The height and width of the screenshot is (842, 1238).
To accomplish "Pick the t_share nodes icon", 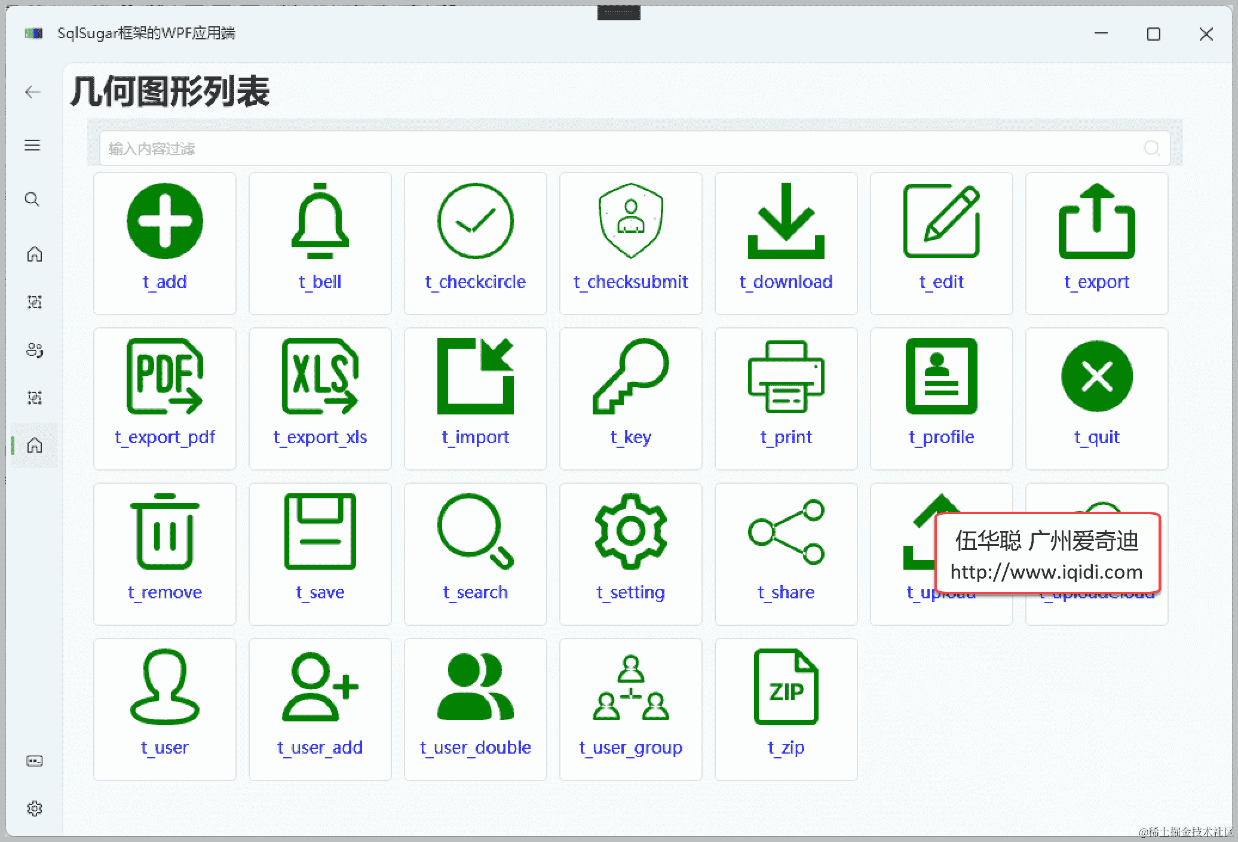I will click(786, 531).
